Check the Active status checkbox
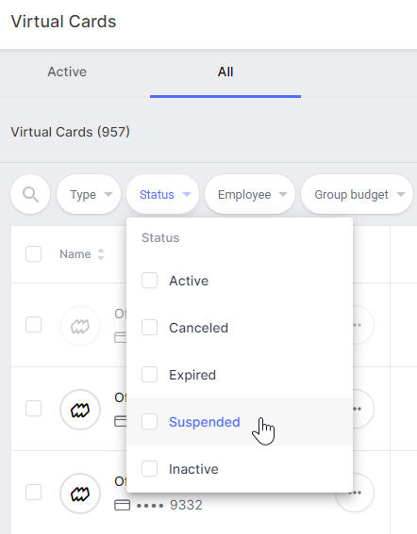Viewport: 417px width, 534px height. click(149, 281)
